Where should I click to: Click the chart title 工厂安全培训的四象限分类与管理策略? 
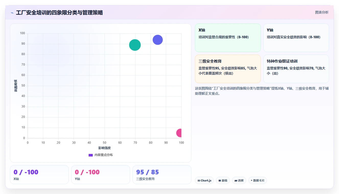59,13
